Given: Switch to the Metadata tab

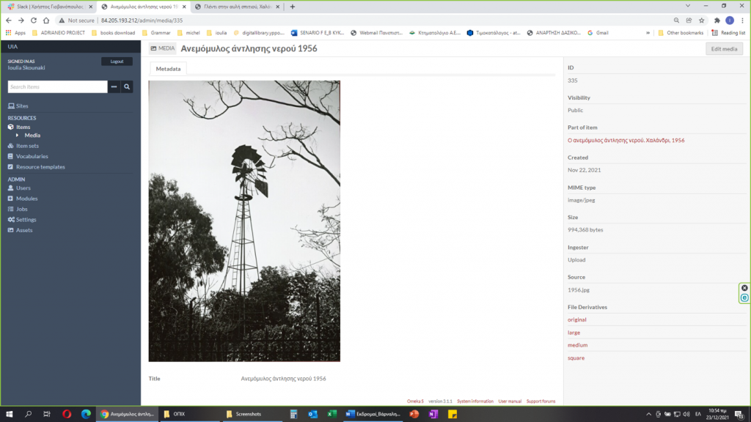Looking at the screenshot, I should 168,68.
